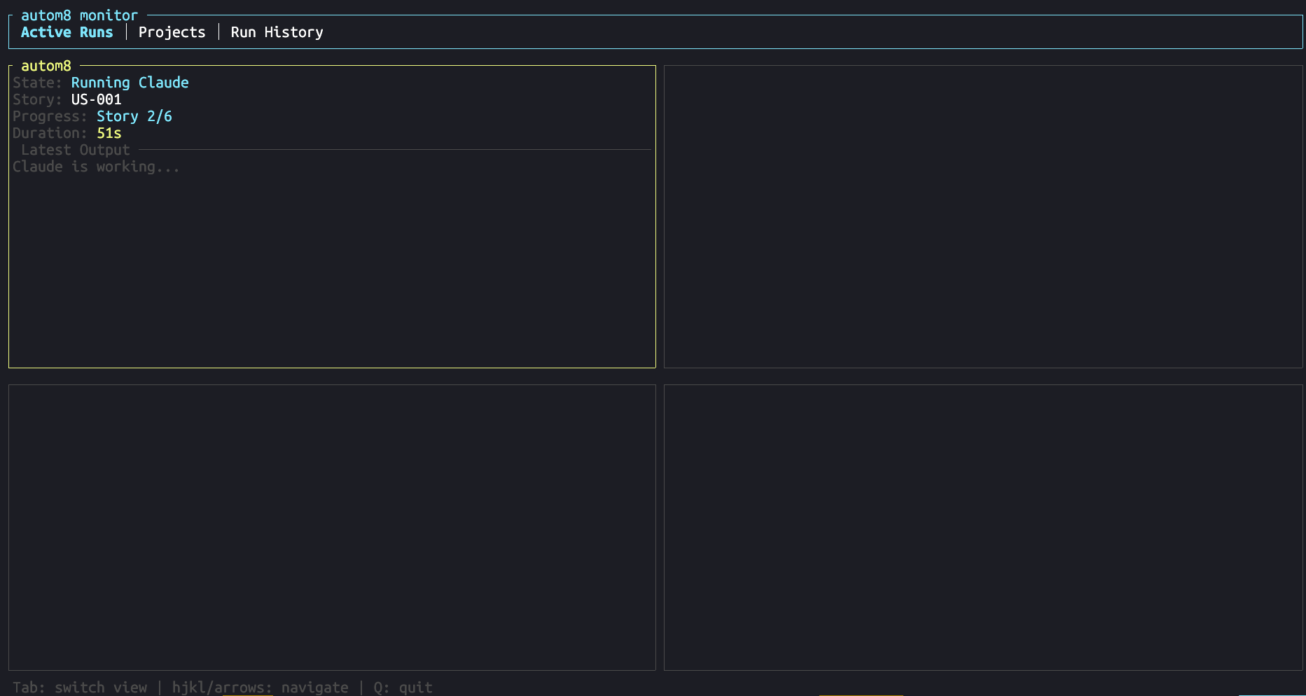
Task: Click the Running Claude state value
Action: pyautogui.click(x=130, y=83)
